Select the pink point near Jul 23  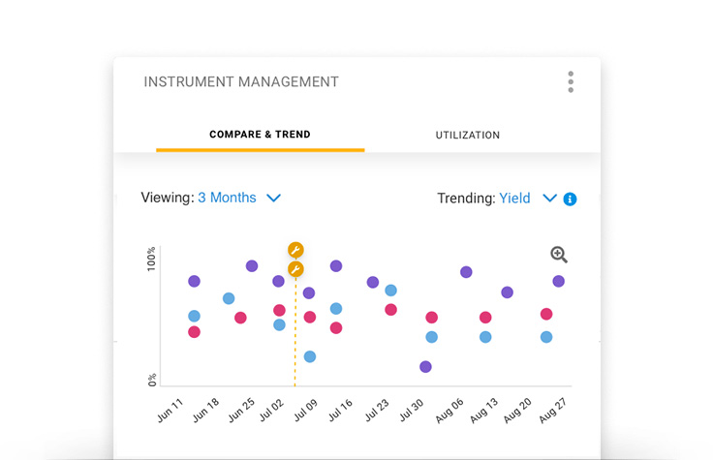coord(390,310)
